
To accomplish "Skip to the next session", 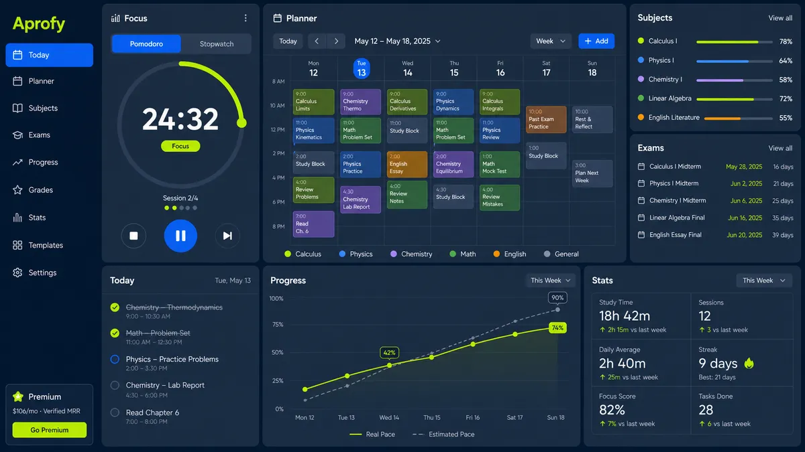I will tap(227, 236).
